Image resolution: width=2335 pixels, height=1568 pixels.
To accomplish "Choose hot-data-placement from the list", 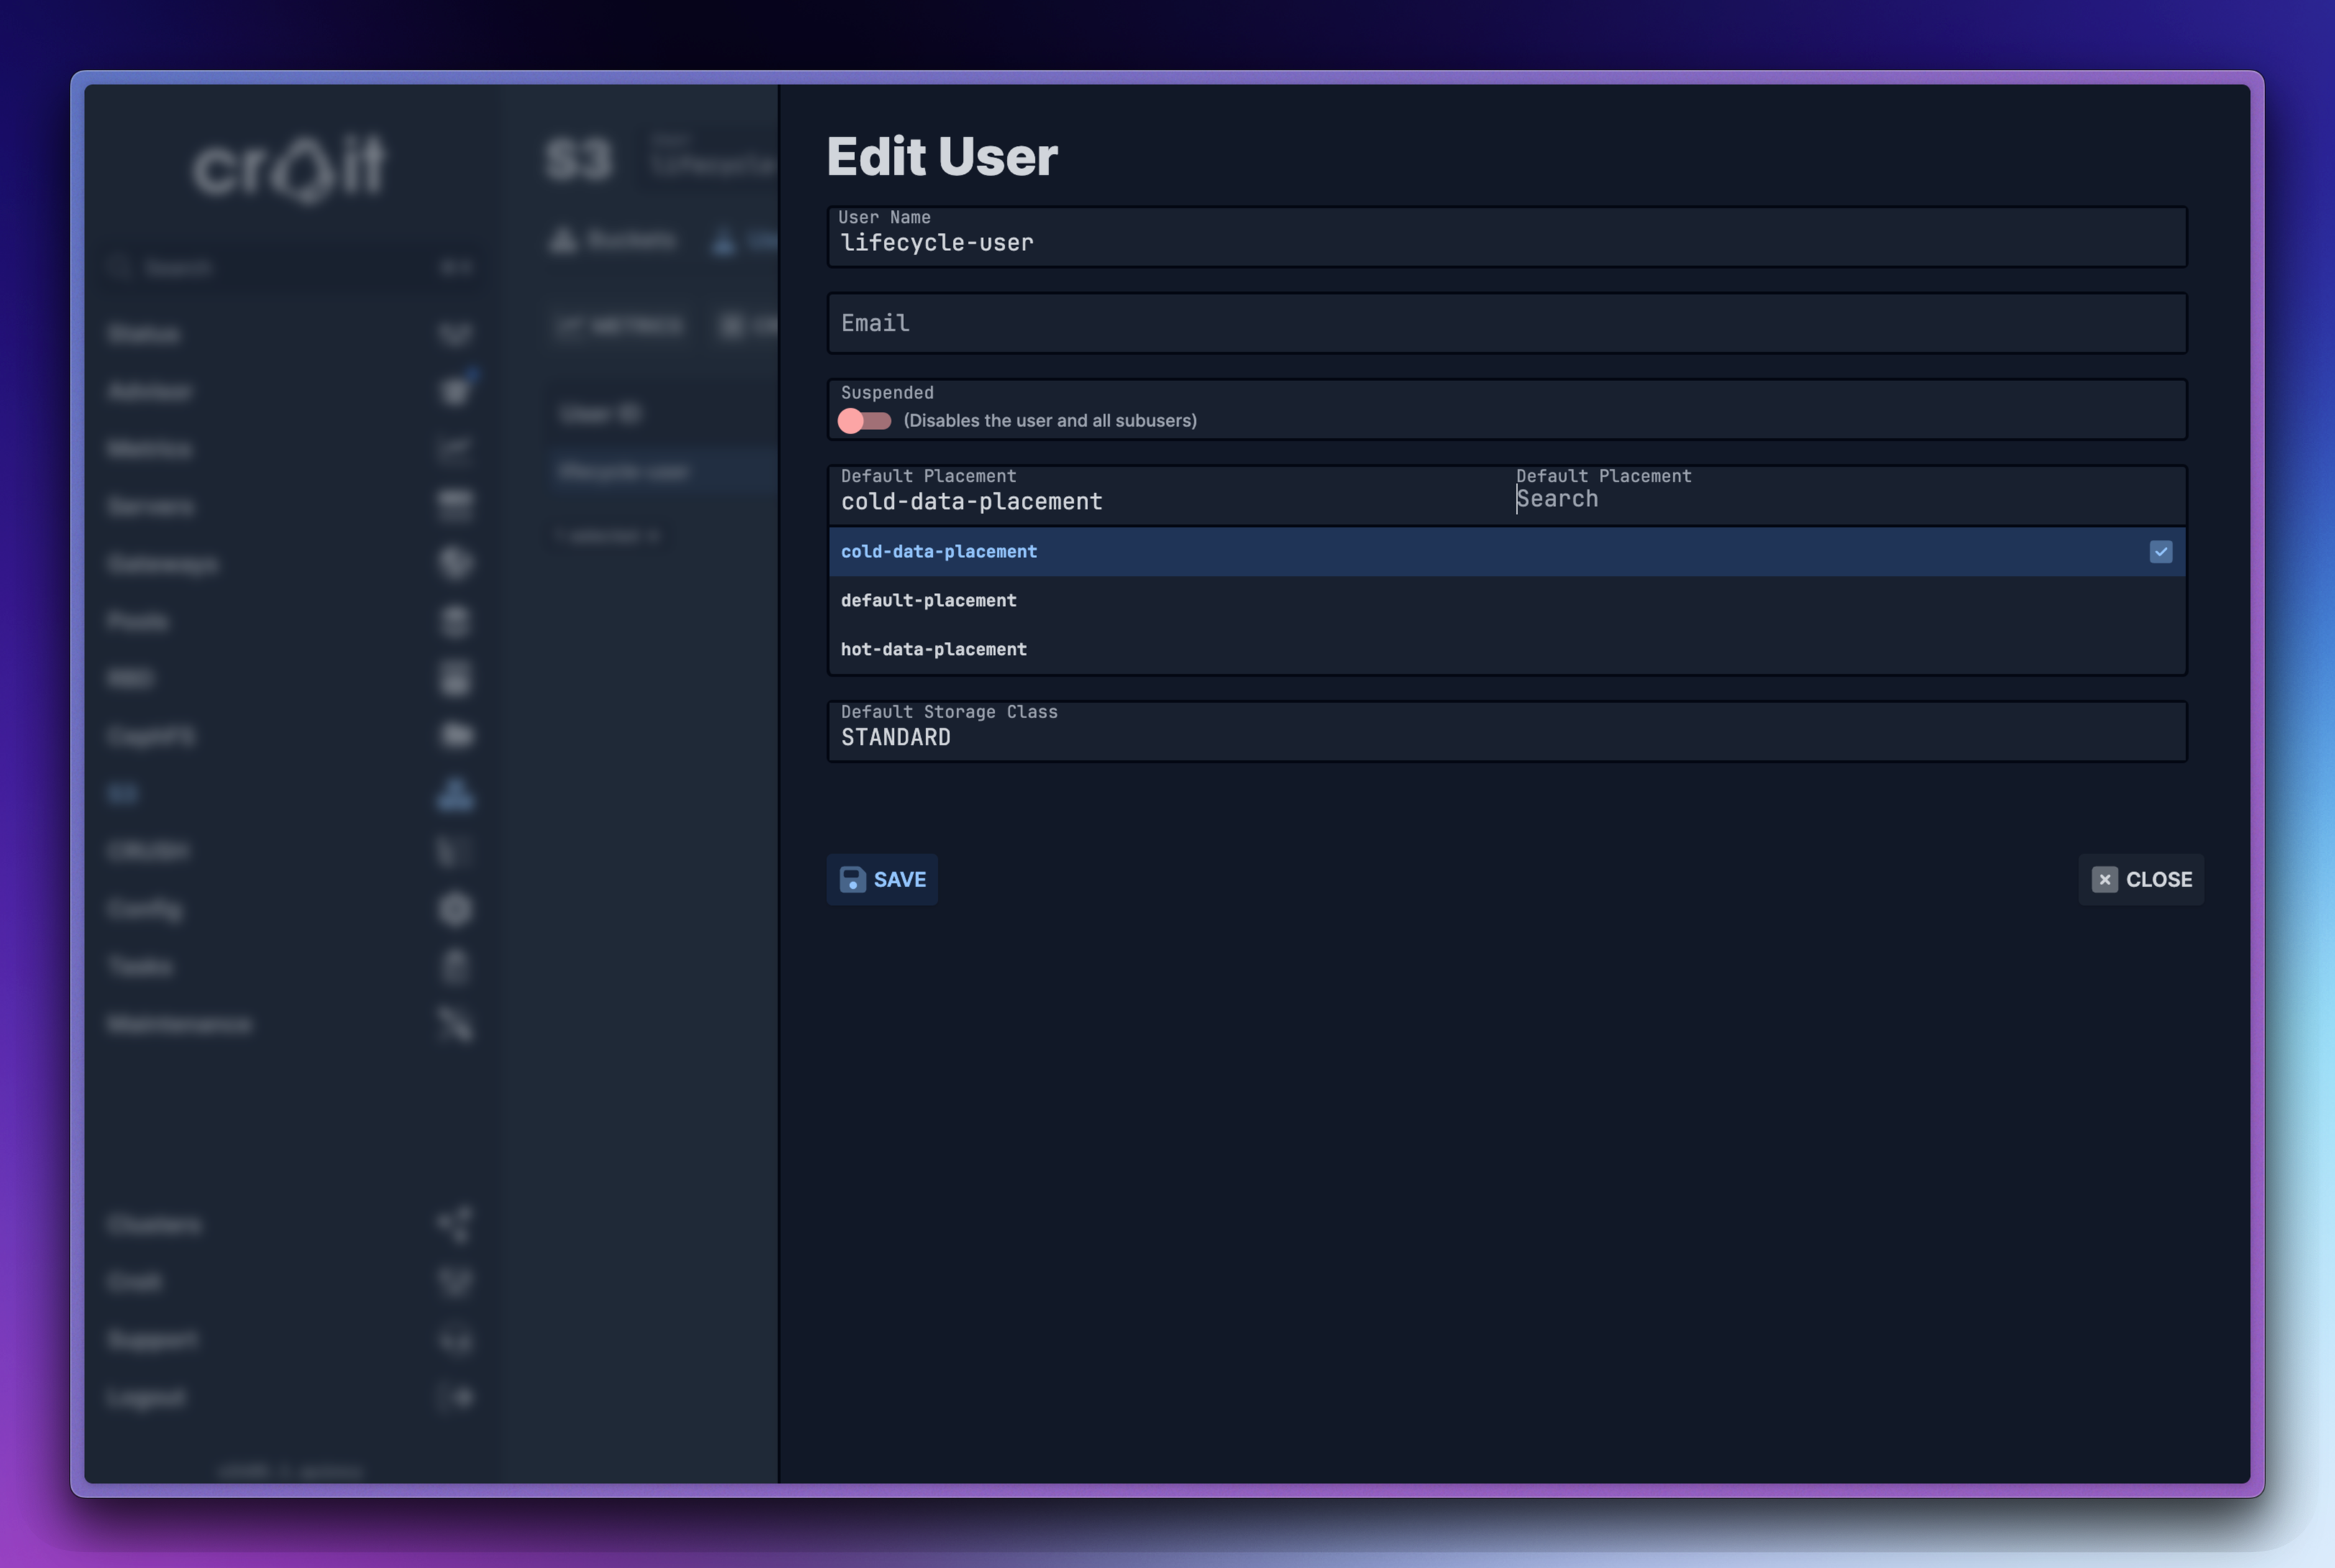I will coord(933,649).
